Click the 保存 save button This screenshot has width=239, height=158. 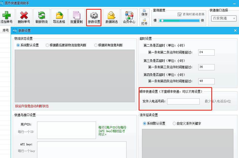(144, 12)
